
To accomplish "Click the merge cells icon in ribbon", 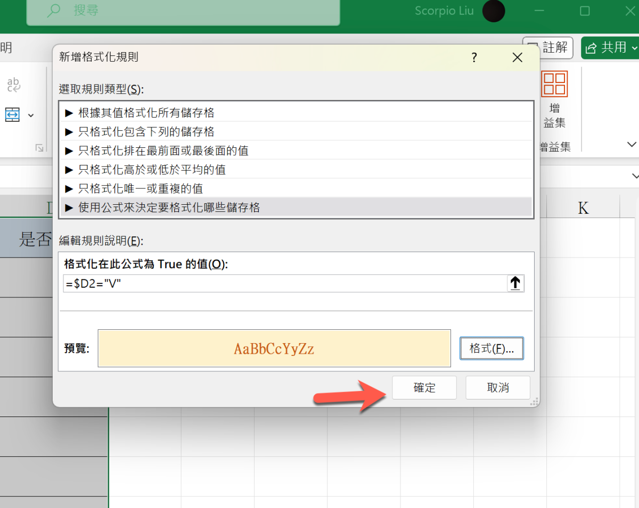I will 13,114.
